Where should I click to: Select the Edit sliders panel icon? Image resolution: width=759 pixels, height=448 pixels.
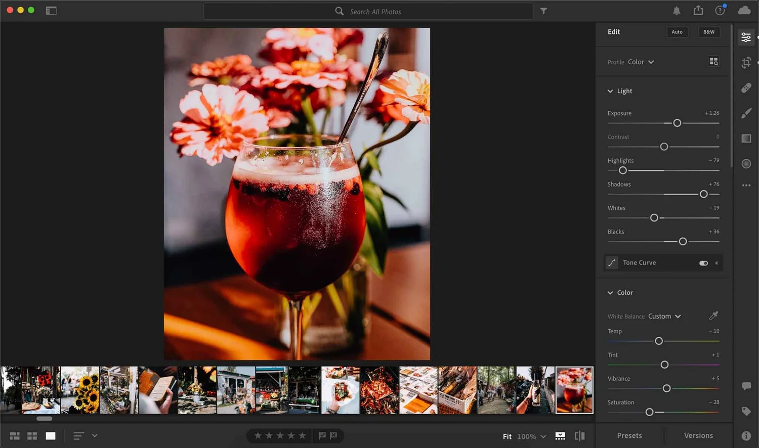click(x=746, y=37)
